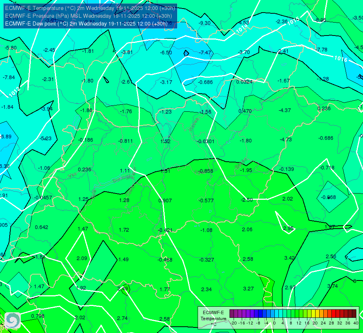
Task: Click the dew point value 2.74
Action: [122, 318]
